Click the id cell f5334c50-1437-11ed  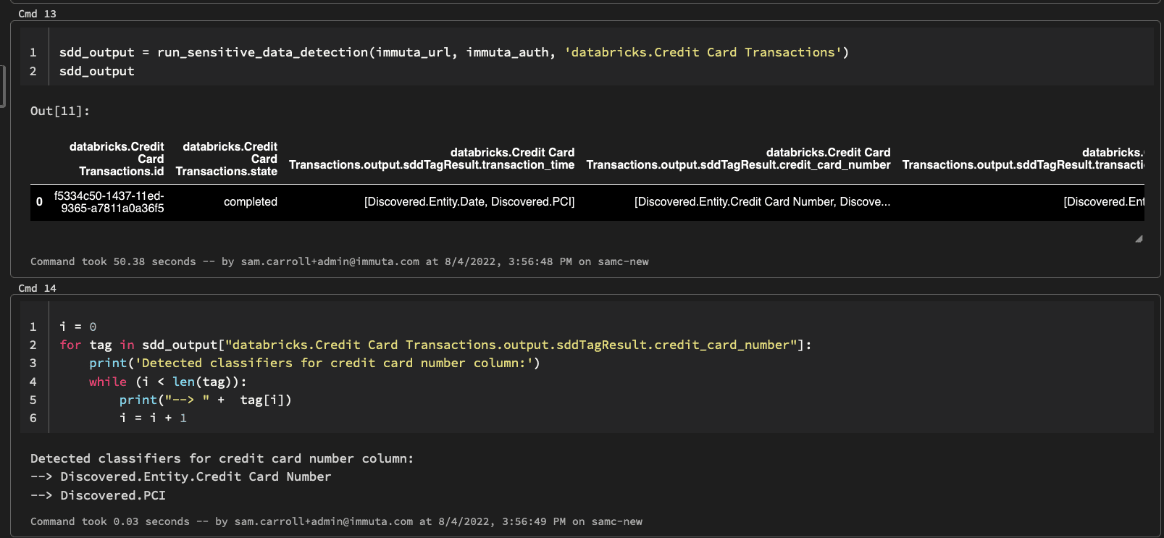point(109,202)
